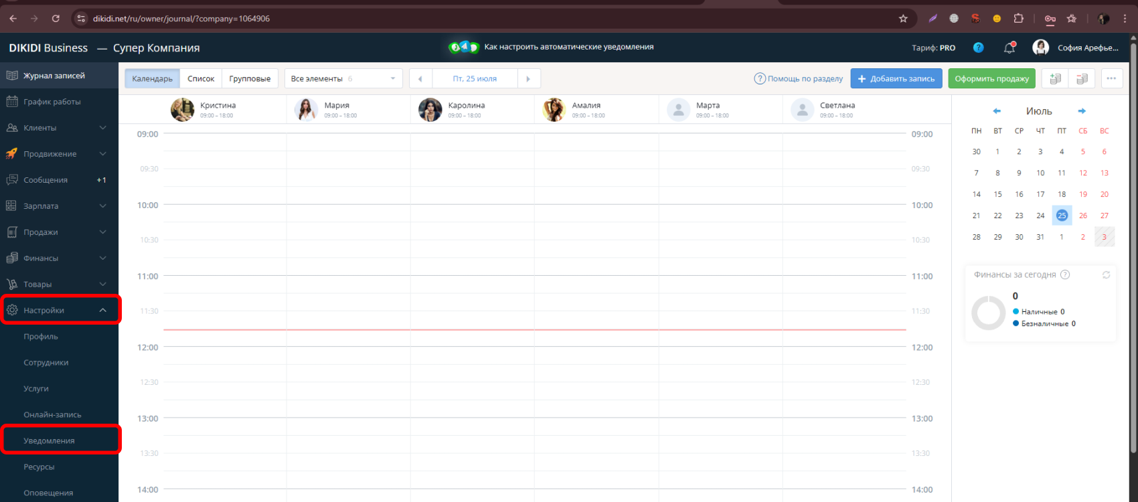Screen dimensions: 1138x502
Task: Open Помощь по разделу link
Action: point(799,78)
